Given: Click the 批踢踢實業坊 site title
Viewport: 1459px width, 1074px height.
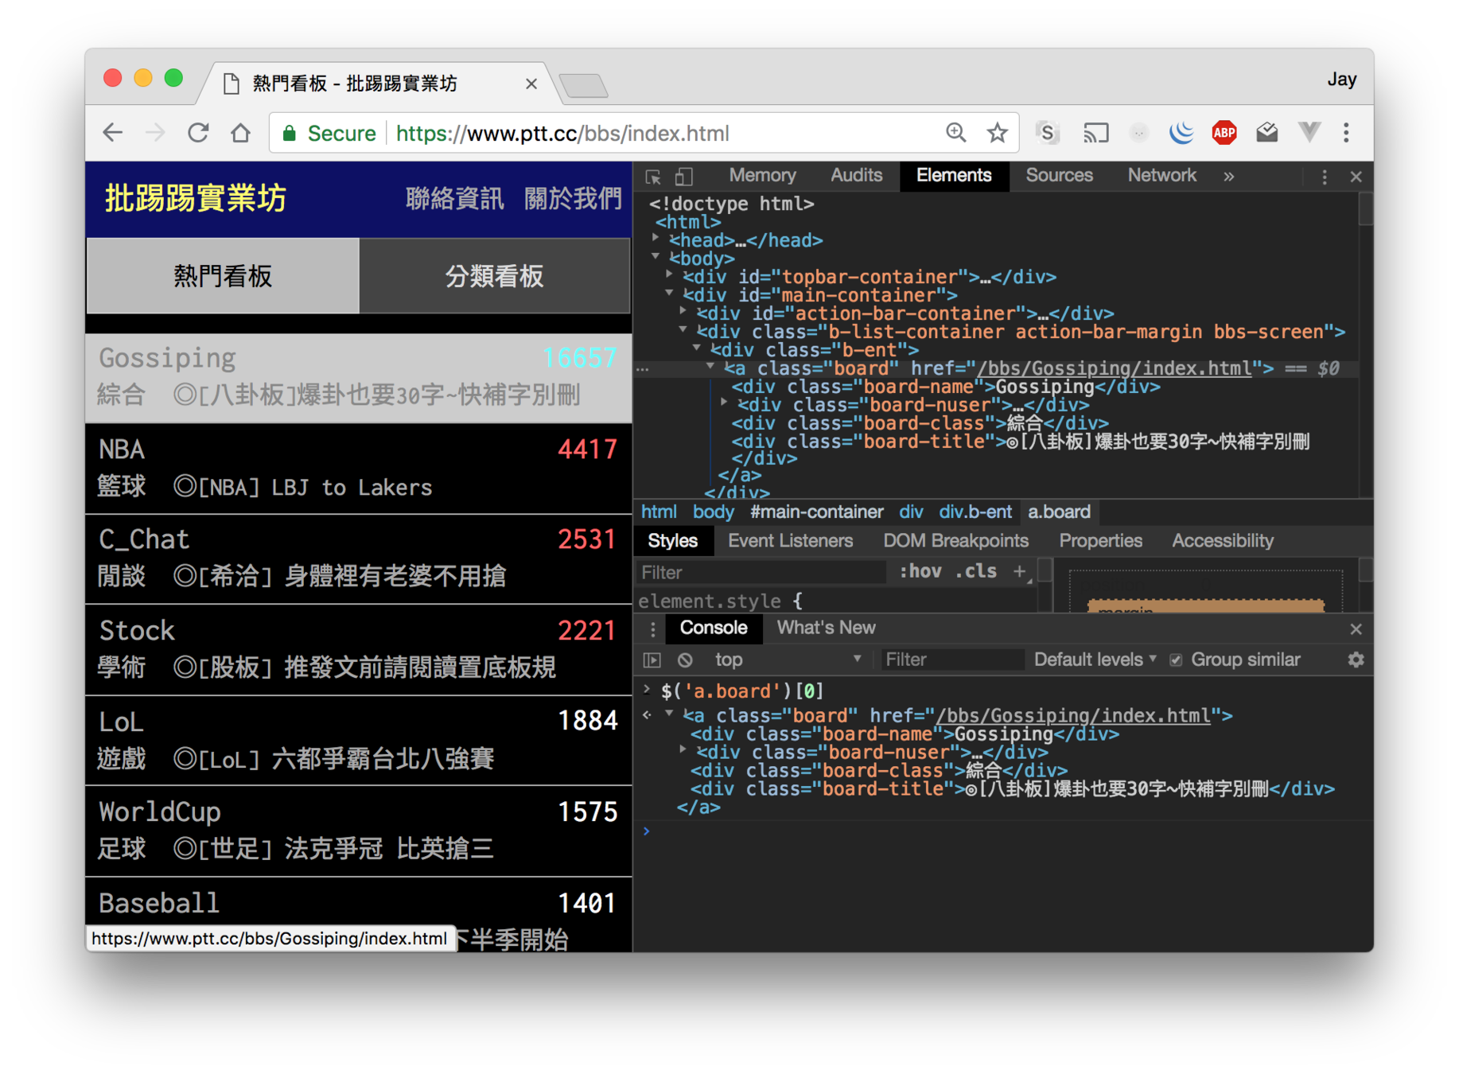Looking at the screenshot, I should (196, 198).
